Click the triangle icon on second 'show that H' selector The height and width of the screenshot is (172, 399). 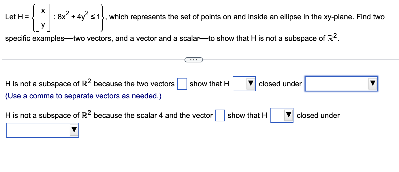[x=287, y=115]
